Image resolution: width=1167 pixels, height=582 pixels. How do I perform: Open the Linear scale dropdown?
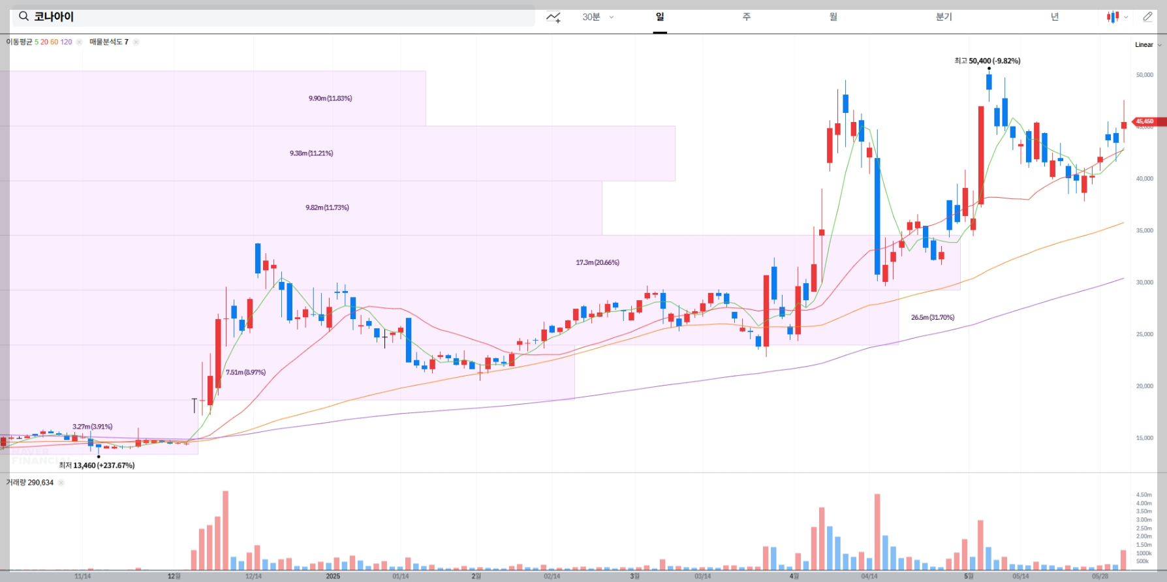(x=1148, y=45)
